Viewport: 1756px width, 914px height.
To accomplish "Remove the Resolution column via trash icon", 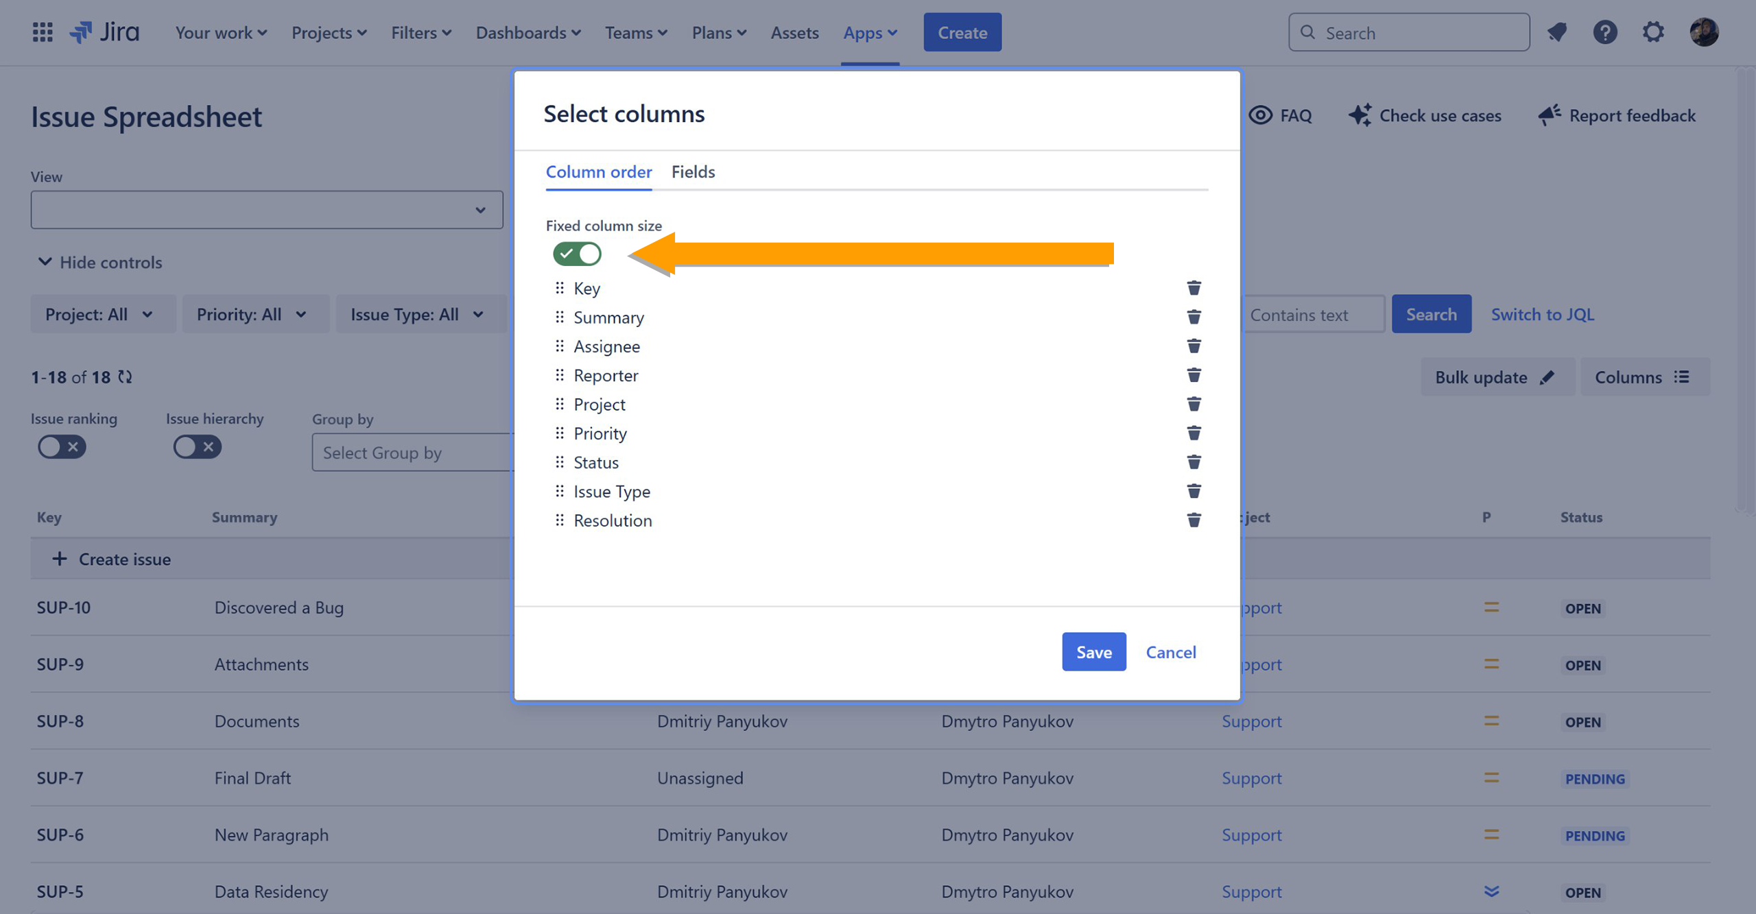I will pos(1194,520).
